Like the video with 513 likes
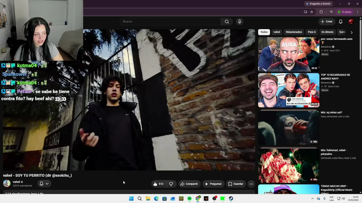Viewport: 362px width, 203px height. (x=158, y=184)
